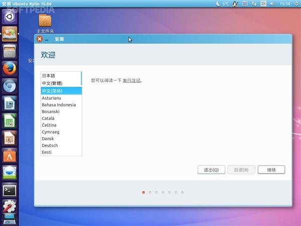
Task: Open LibreOffice Writer in the launcher
Action: [x=10, y=103]
